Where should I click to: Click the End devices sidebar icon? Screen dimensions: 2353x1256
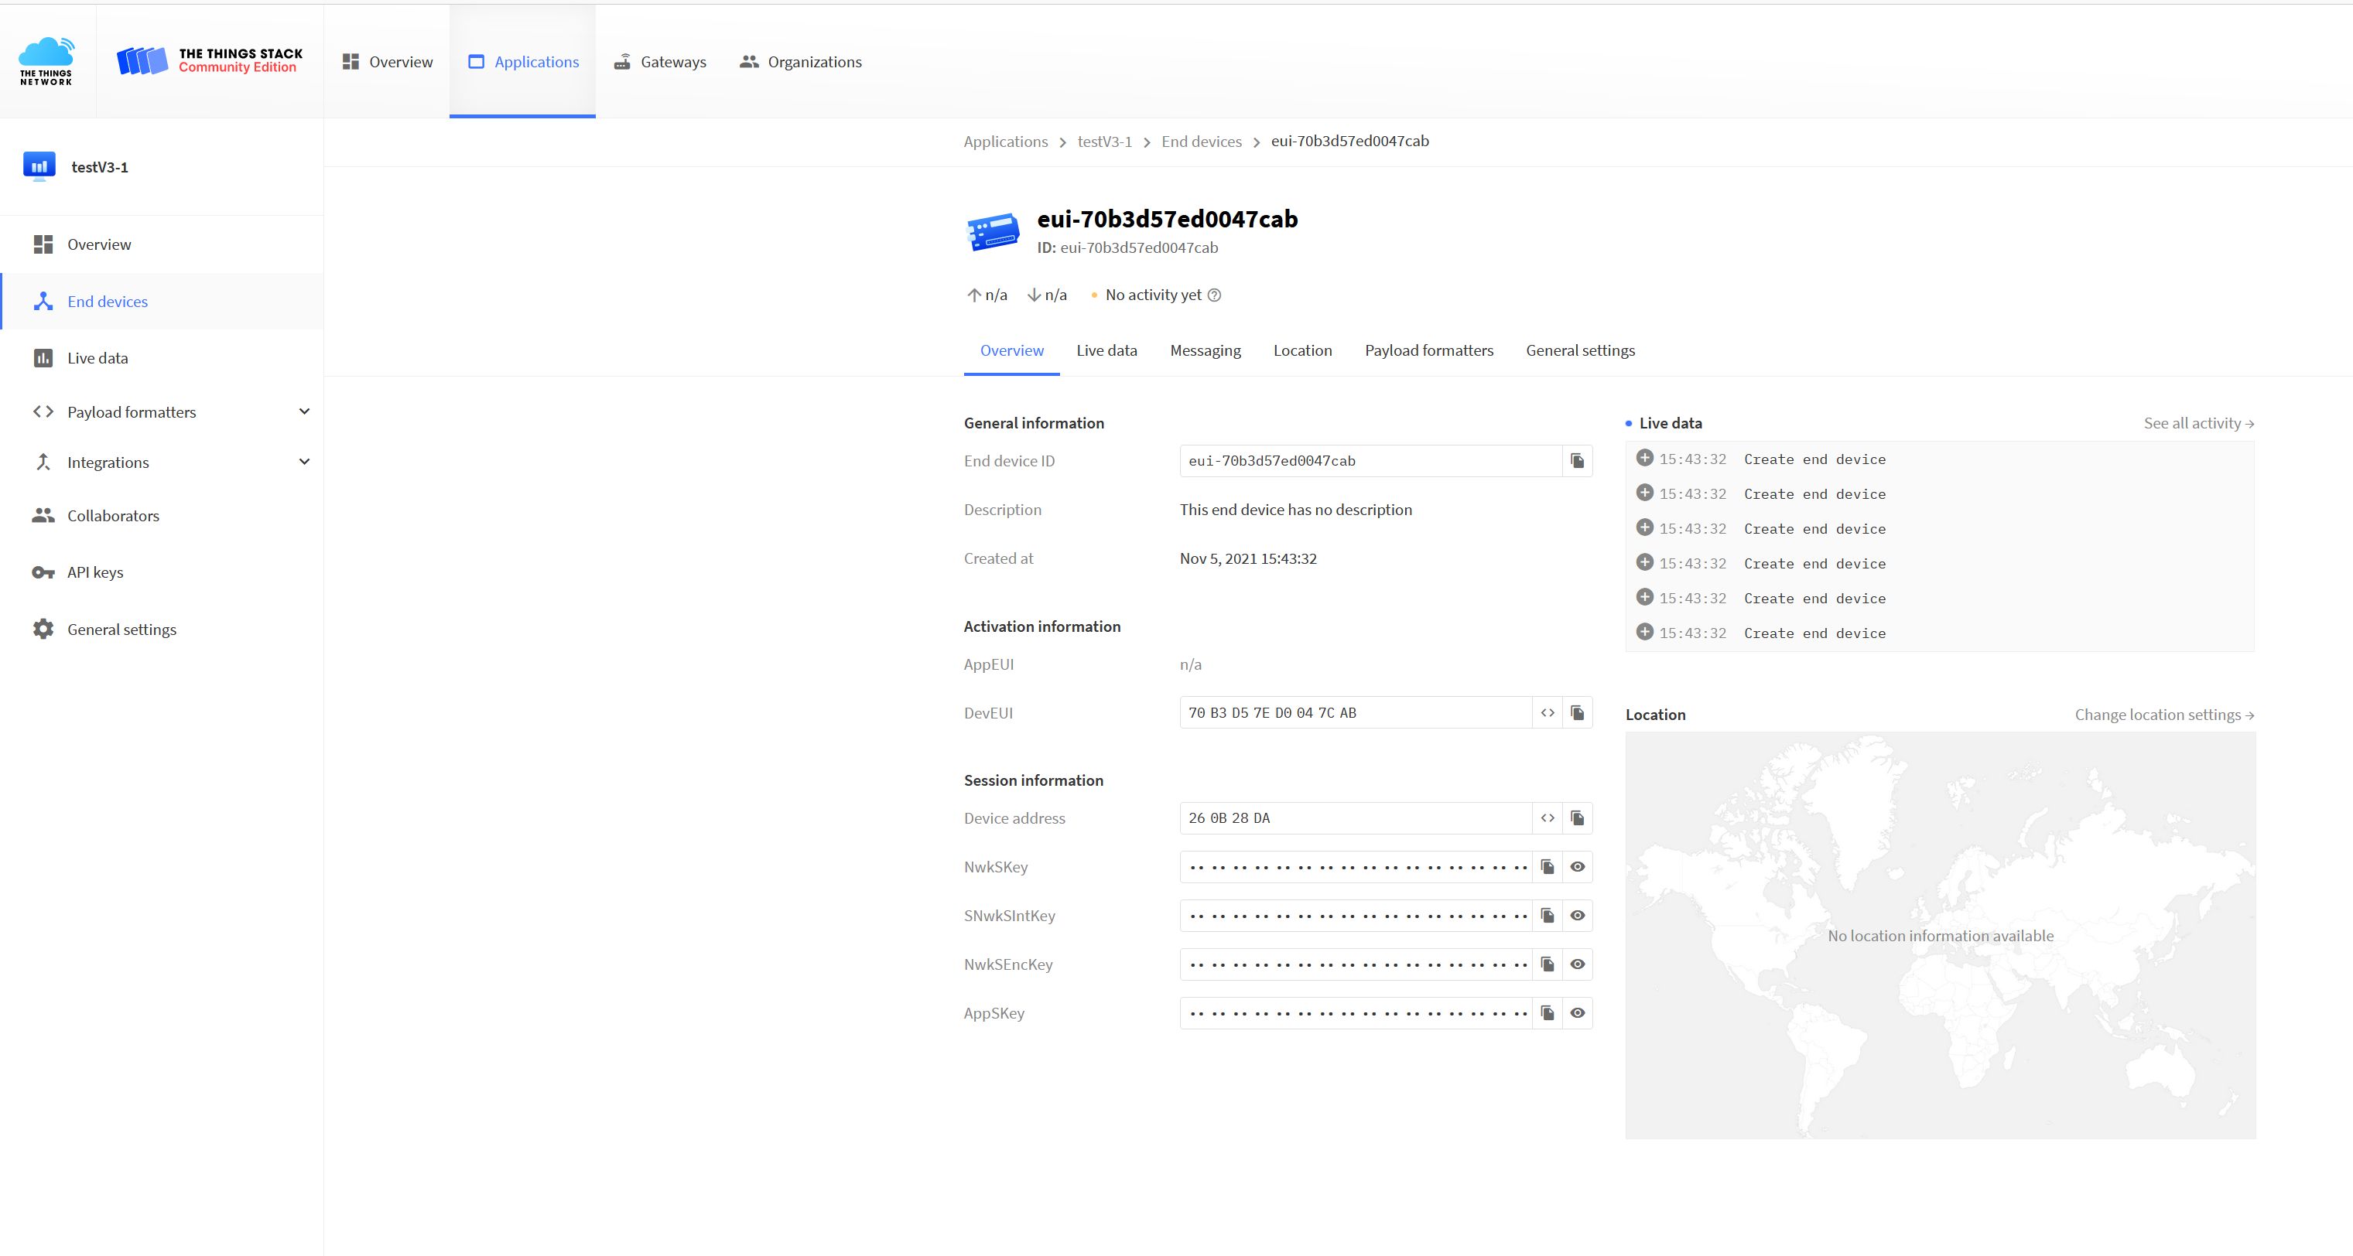(43, 300)
